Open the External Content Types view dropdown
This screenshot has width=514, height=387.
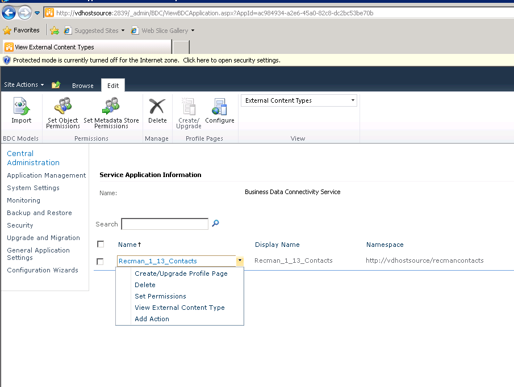pyautogui.click(x=299, y=100)
